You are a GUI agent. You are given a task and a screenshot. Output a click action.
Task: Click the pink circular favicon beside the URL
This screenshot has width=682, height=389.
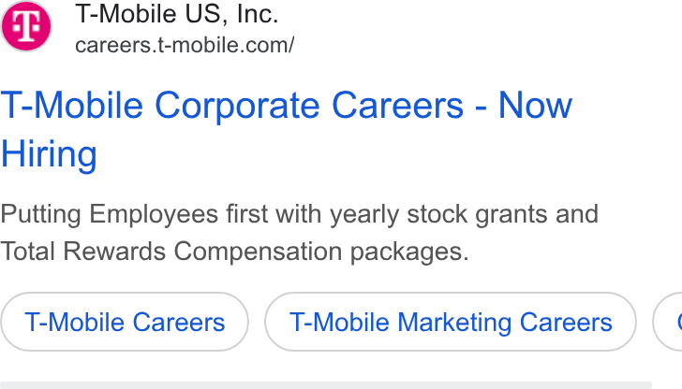tap(26, 26)
